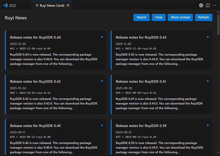Click unread dot on RuyiSDK 0.40 card
The width and height of the screenshot is (220, 156).
pyautogui.click(x=102, y=125)
